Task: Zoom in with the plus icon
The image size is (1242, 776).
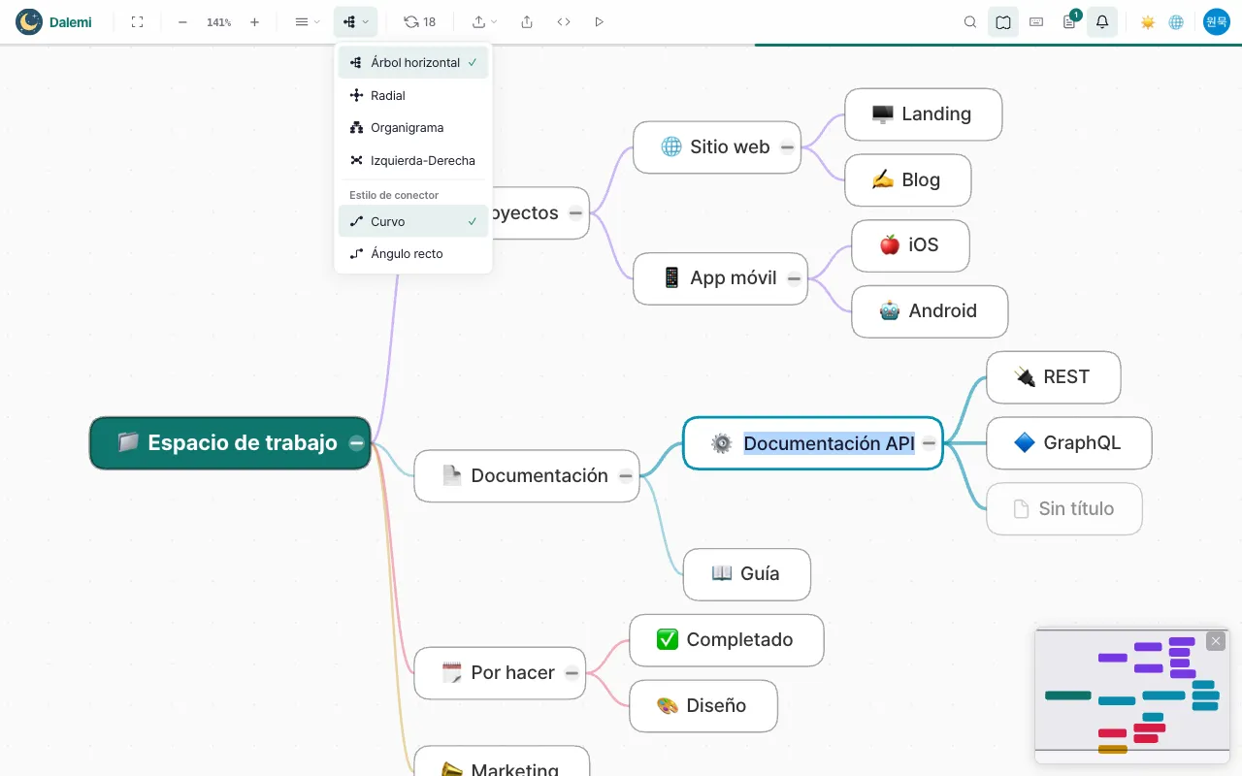Action: [x=254, y=21]
